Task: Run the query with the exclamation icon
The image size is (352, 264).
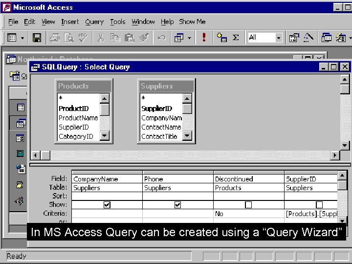Action: (204, 38)
